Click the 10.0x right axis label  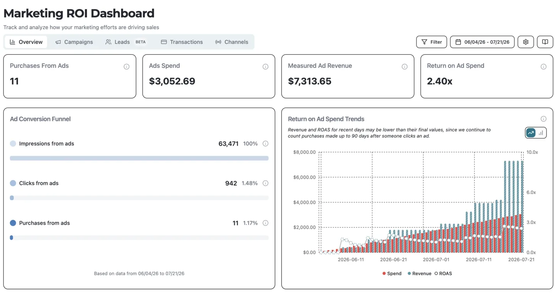point(532,152)
